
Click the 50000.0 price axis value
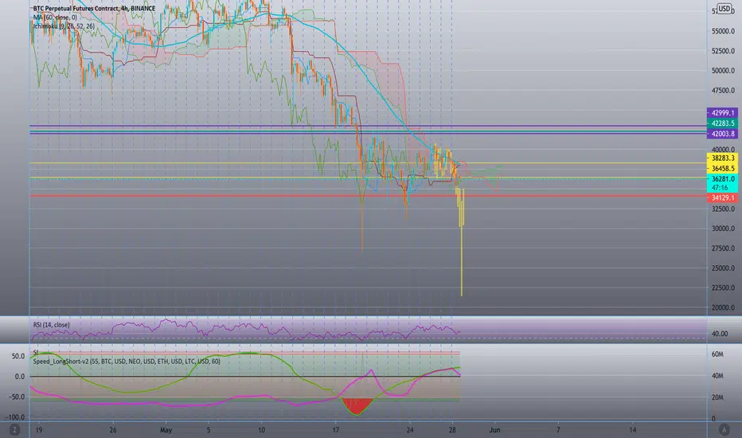click(x=724, y=71)
